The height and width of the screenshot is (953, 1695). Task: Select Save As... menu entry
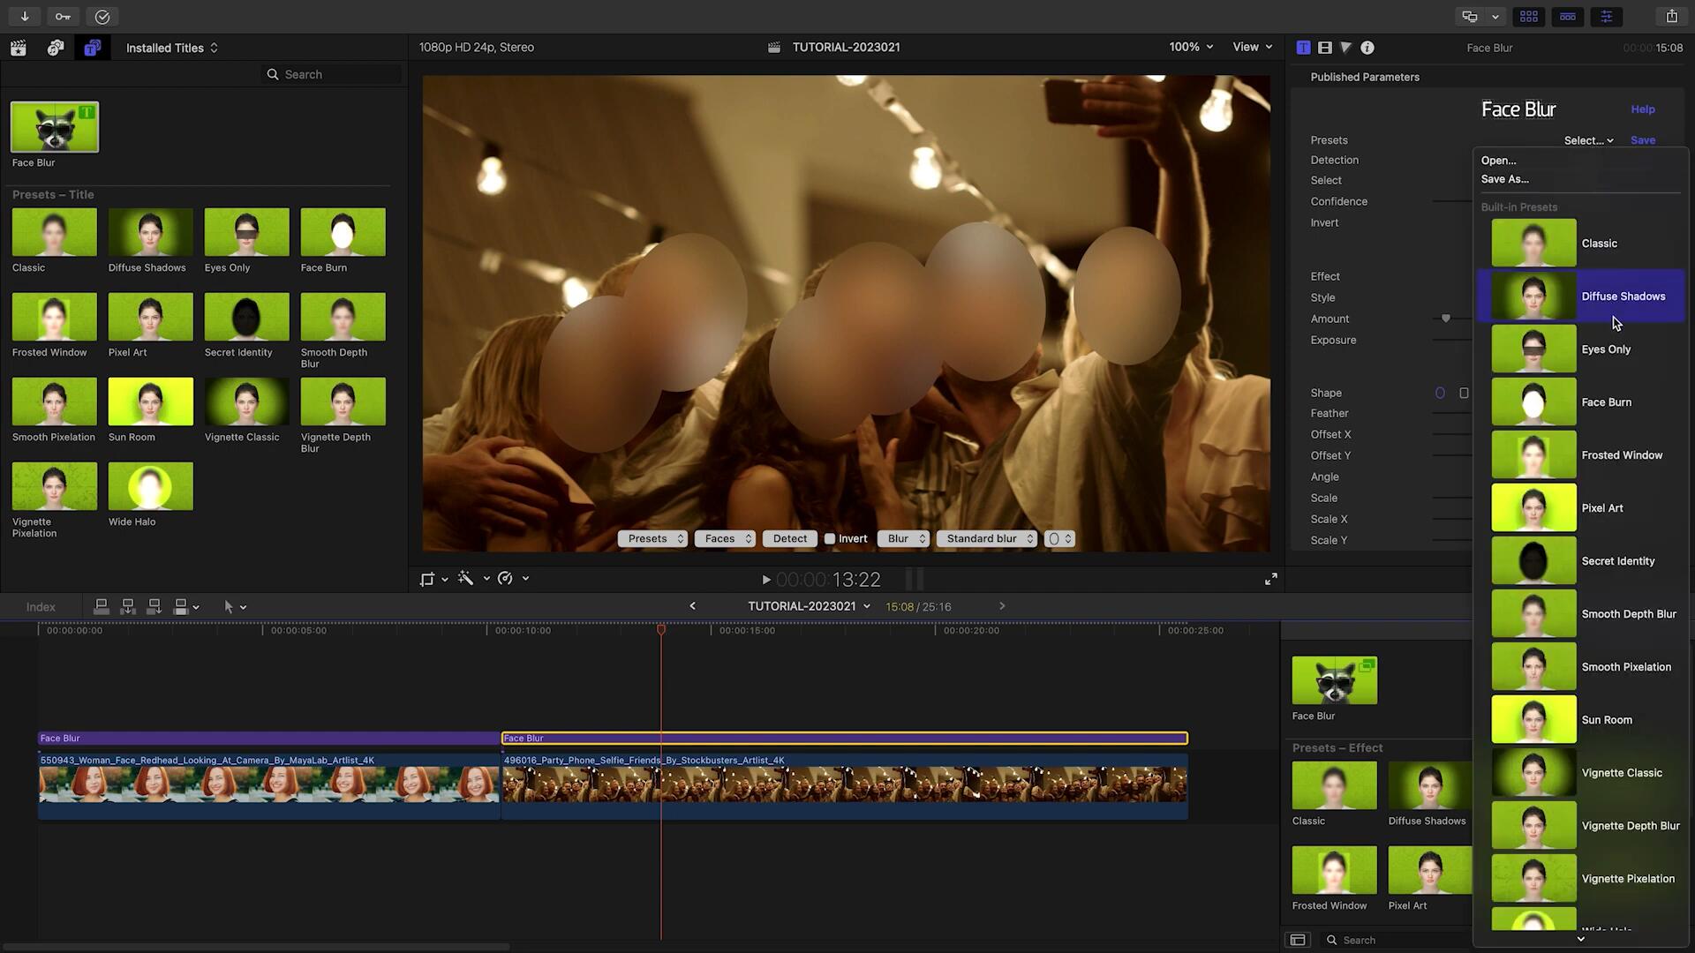tap(1504, 179)
